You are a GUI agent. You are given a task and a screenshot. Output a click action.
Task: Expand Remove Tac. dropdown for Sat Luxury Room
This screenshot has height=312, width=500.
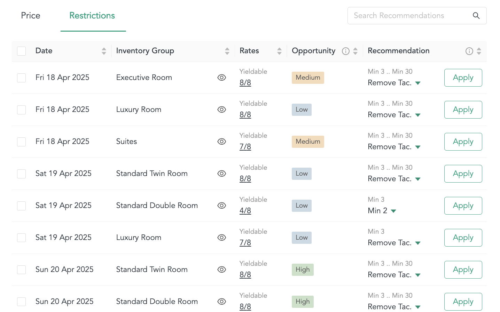418,243
